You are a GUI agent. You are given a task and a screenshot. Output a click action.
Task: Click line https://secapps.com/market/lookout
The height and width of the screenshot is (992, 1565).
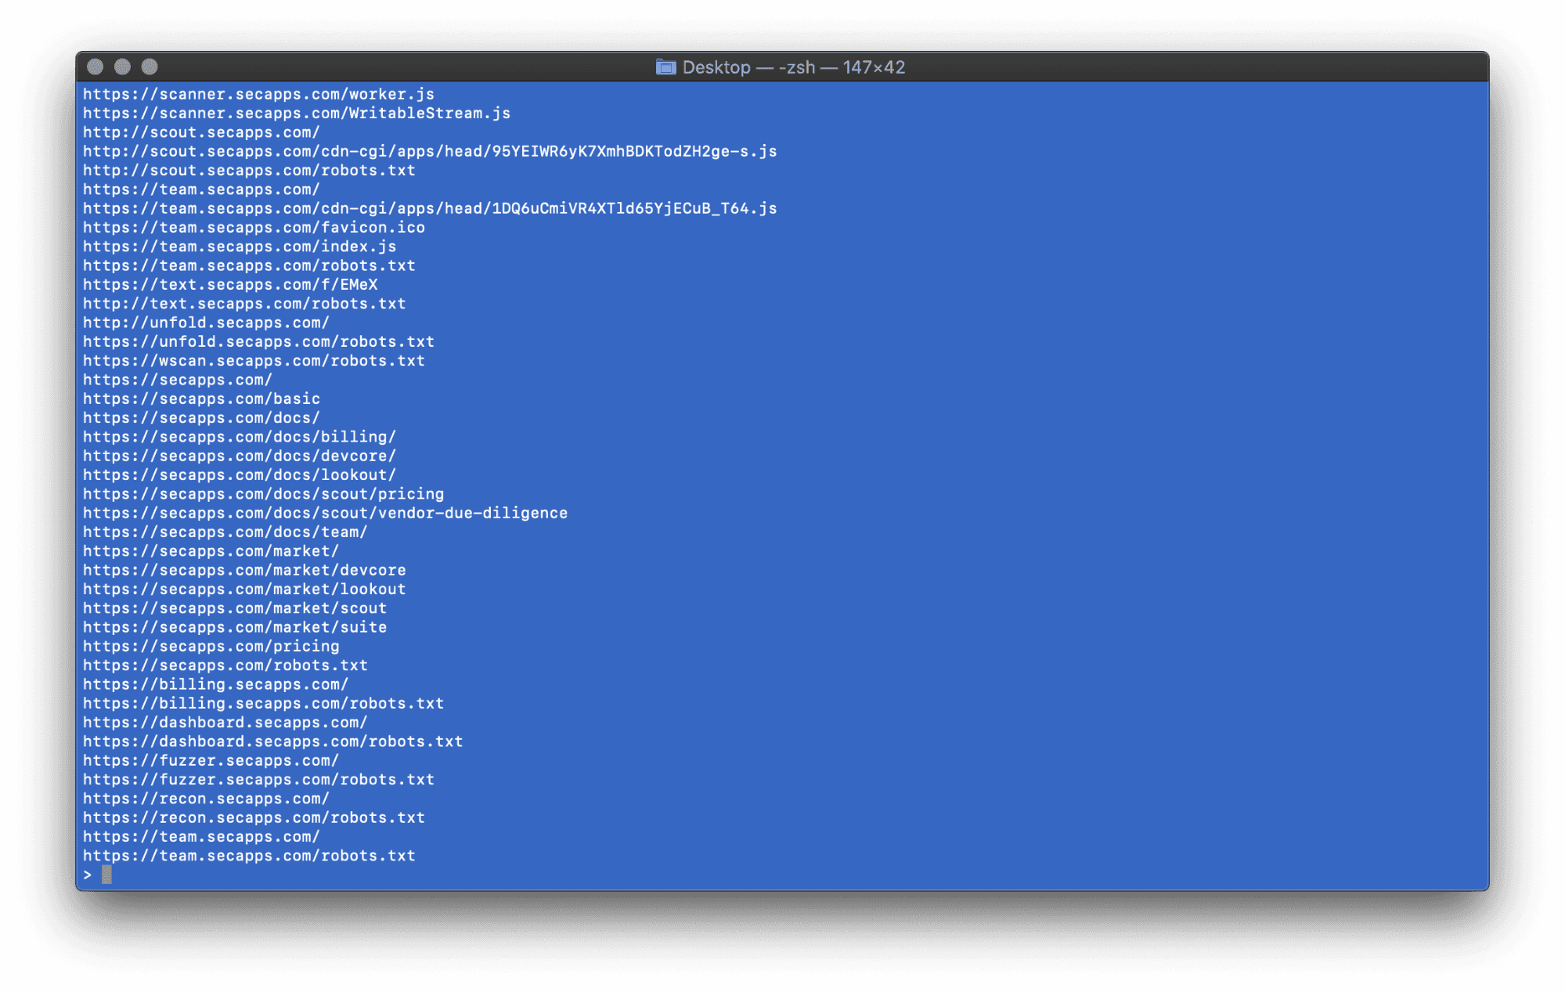coord(244,590)
